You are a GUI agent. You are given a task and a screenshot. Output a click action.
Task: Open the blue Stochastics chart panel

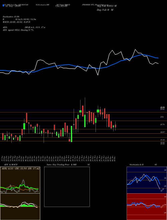pyautogui.click(x=147, y=180)
